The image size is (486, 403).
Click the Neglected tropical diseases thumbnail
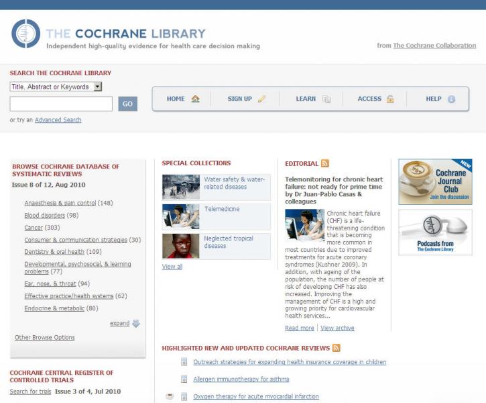[181, 247]
